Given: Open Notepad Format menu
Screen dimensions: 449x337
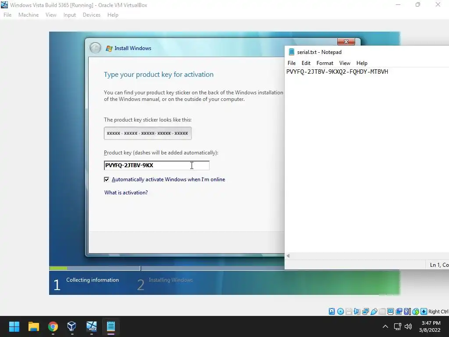Looking at the screenshot, I should (325, 63).
